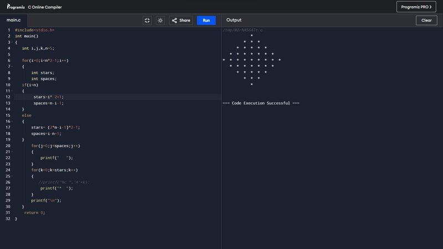Click the for(i=0;i<n*2-1;i++) line

[x=45, y=60]
